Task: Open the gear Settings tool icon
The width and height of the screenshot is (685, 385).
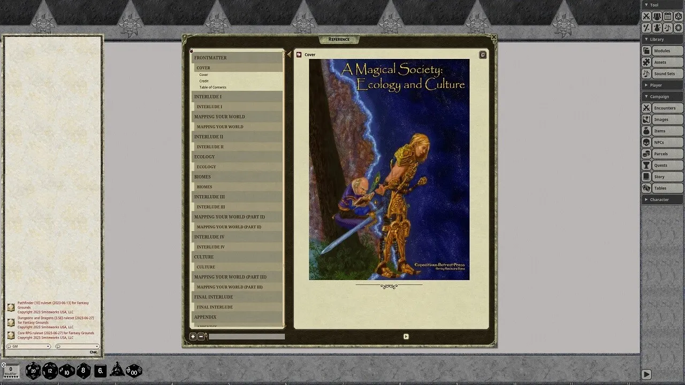Action: tap(678, 27)
